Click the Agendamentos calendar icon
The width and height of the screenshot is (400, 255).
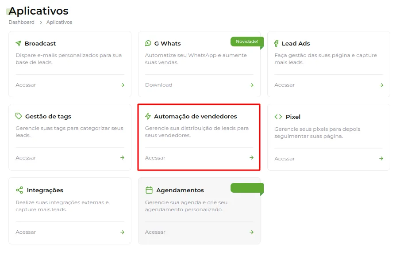point(149,190)
